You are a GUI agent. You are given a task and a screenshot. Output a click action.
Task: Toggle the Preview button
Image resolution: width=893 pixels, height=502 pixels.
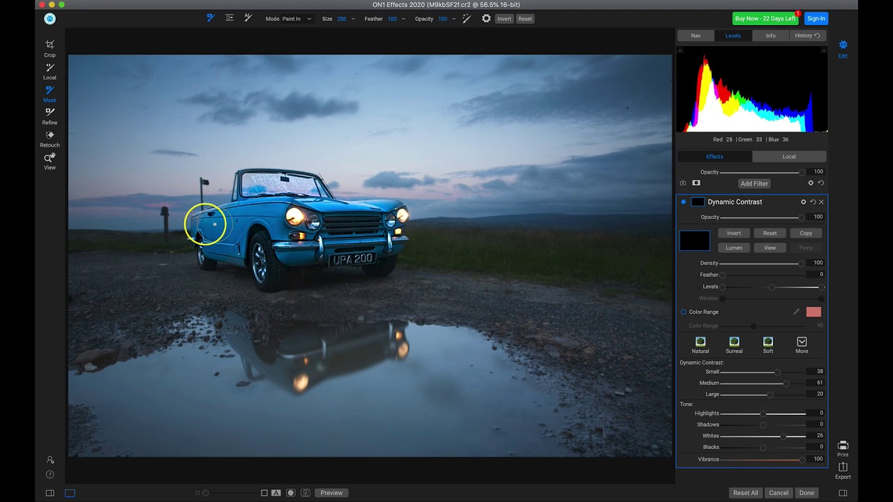pyautogui.click(x=331, y=492)
